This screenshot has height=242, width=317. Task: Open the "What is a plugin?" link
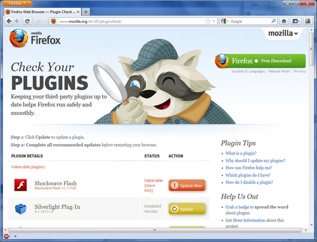241,153
